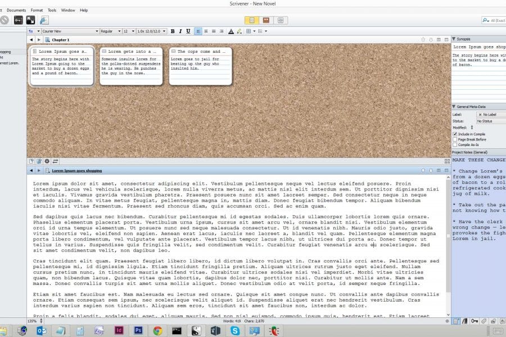The width and height of the screenshot is (506, 337).
Task: Click the project search field
Action: [494, 20]
